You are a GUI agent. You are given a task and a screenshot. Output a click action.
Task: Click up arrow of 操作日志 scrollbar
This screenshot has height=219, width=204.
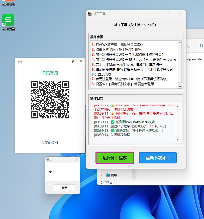[177, 106]
